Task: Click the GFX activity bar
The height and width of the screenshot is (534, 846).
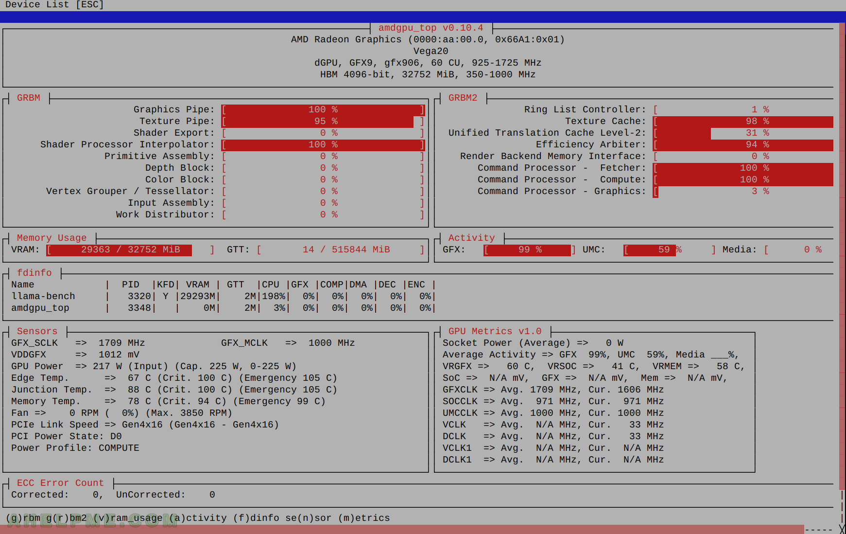Action: point(530,249)
